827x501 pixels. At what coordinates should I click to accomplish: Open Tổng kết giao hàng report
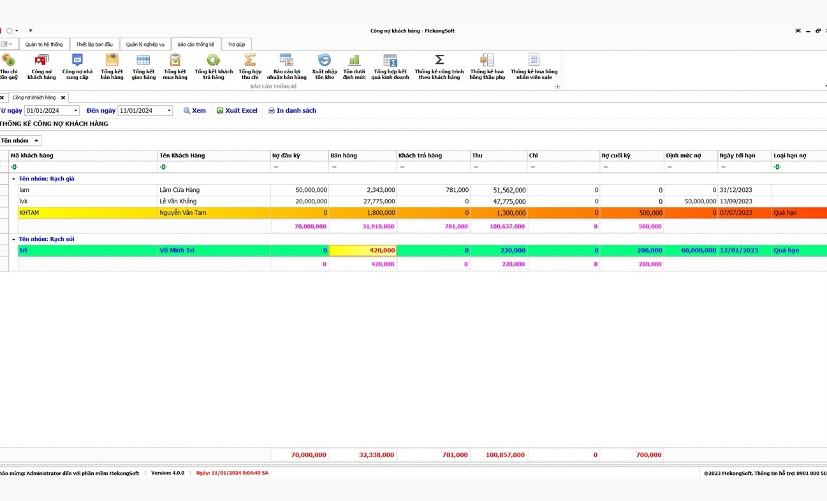click(x=143, y=66)
